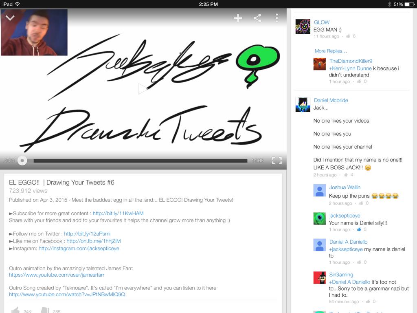Click the 2:25 PM clock

coord(208,4)
